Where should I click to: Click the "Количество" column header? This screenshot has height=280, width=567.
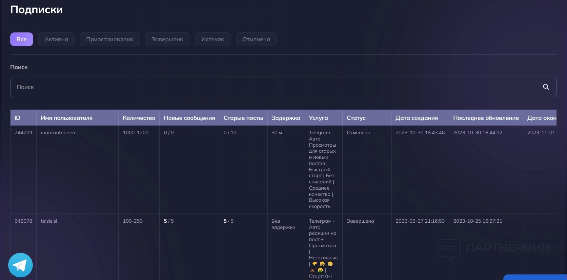tap(139, 118)
